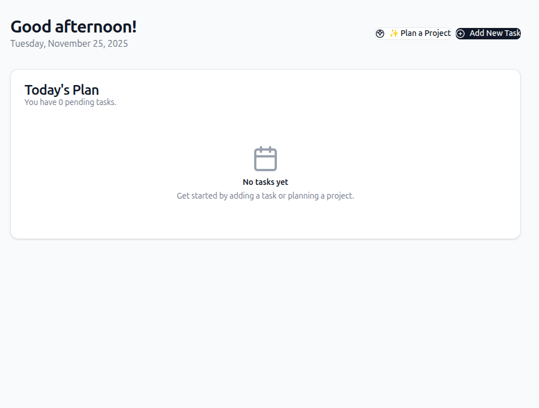The image size is (539, 408).
Task: Click the Tuesday, November 25, 2025 date
Action: (x=69, y=43)
